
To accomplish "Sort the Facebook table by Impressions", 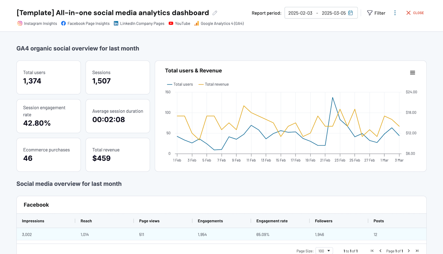I will 33,221.
